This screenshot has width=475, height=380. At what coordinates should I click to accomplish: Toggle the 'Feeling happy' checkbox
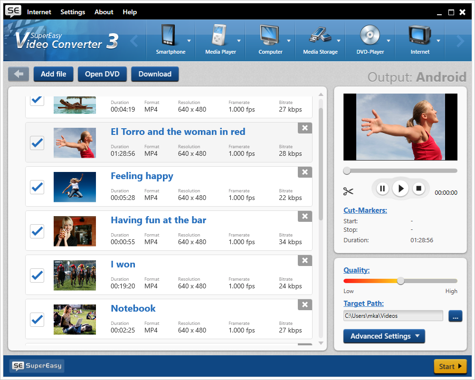click(37, 187)
